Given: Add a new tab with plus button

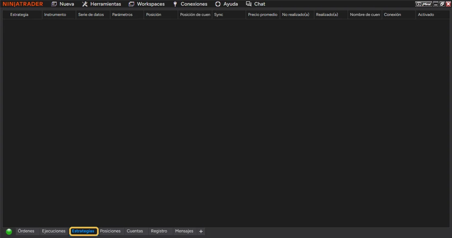Looking at the screenshot, I should point(201,231).
